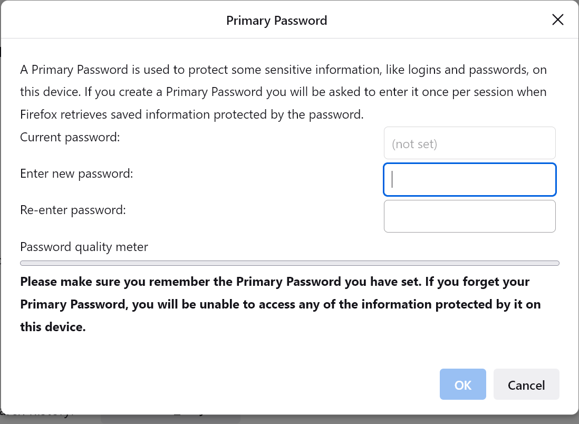The width and height of the screenshot is (579, 424).
Task: Click the 'Primary Password' dialog title
Action: 276,21
